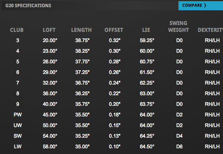Select the 35.75" length value

(82, 104)
